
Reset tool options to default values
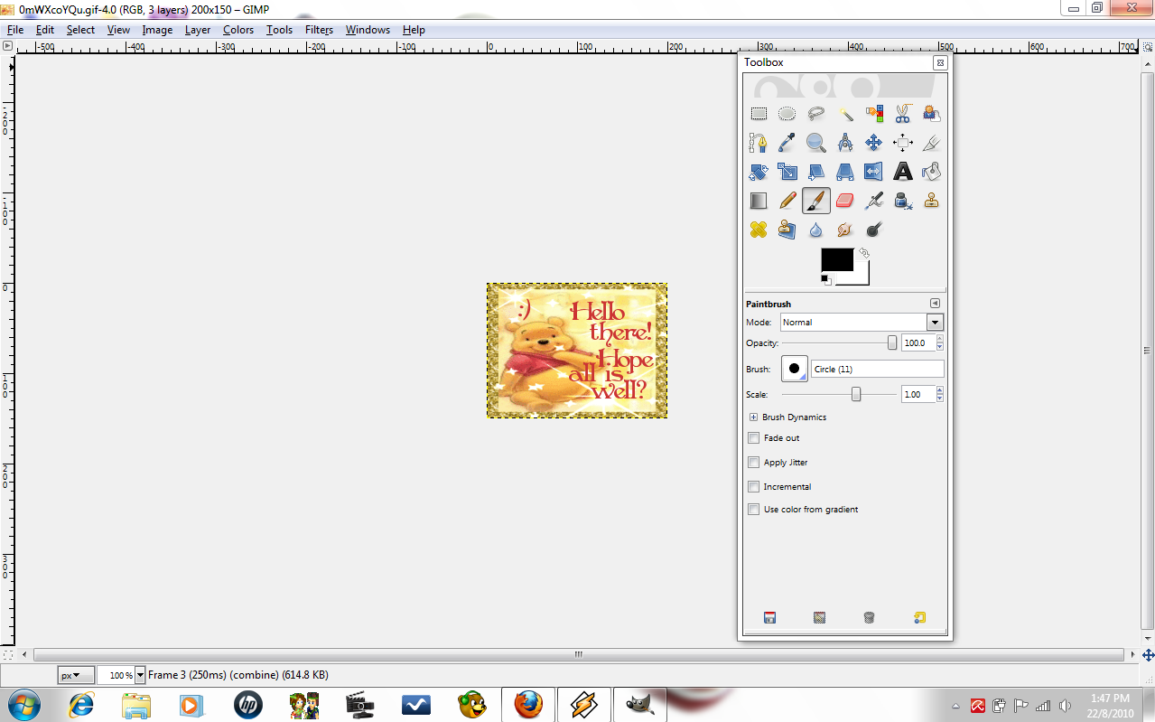[x=919, y=618]
